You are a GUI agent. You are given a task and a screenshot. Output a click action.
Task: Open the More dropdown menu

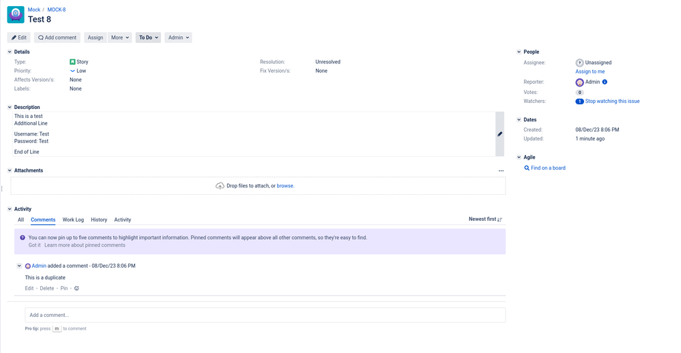(x=120, y=37)
